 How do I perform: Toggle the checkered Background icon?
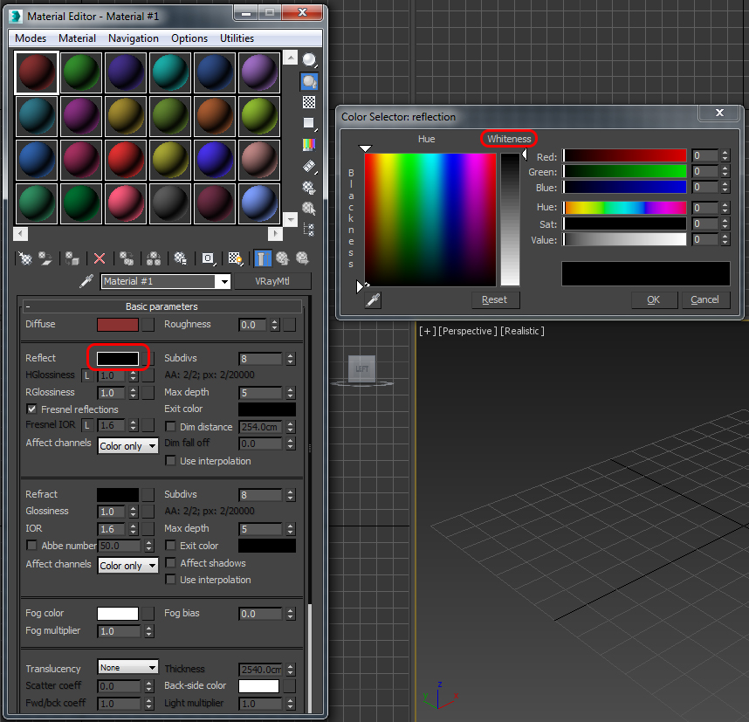309,102
